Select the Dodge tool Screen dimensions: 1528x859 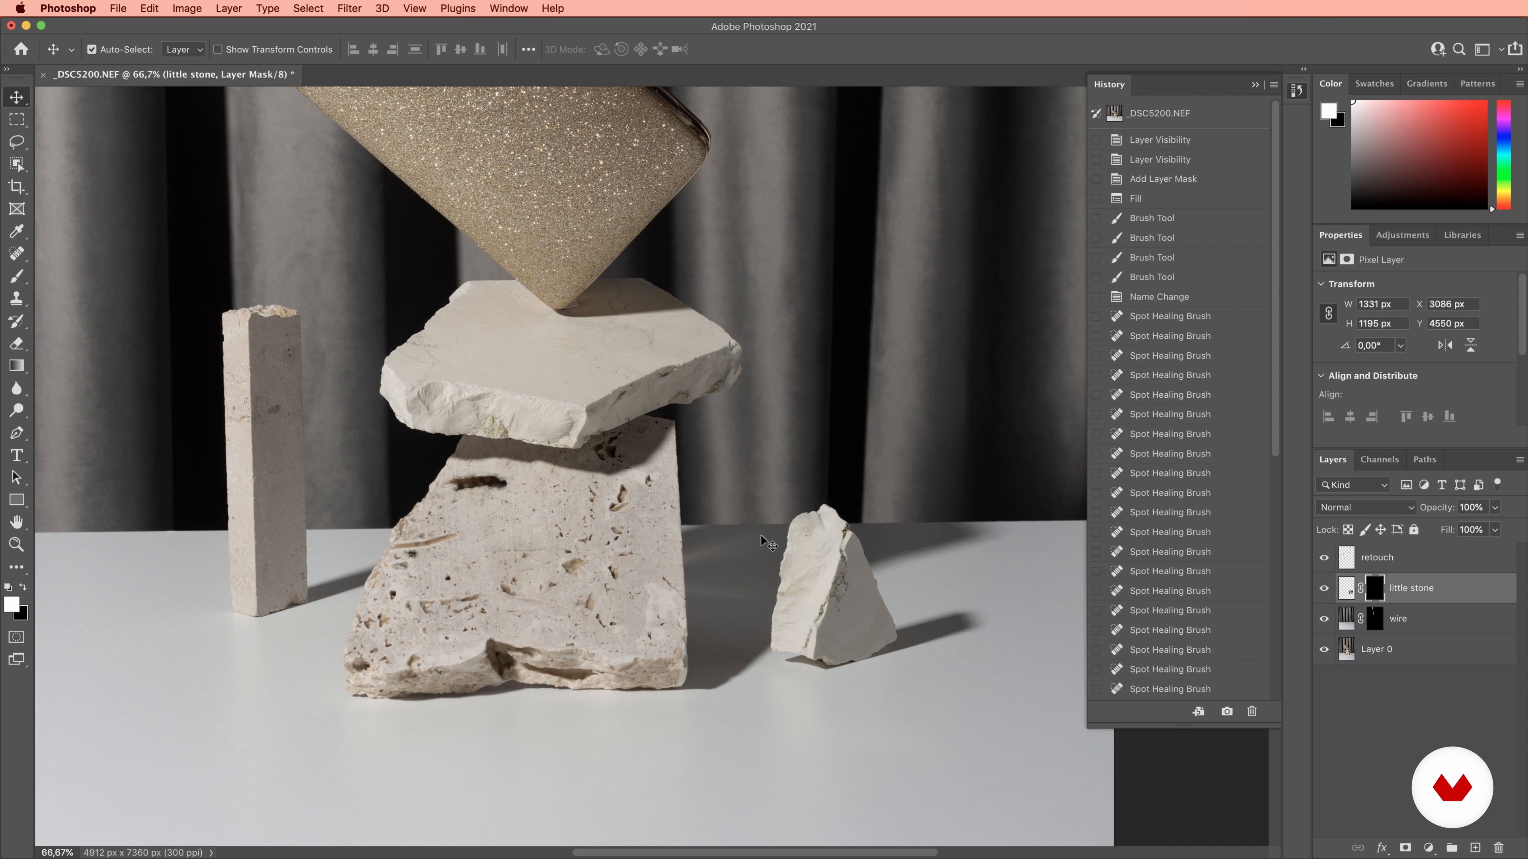click(x=17, y=410)
